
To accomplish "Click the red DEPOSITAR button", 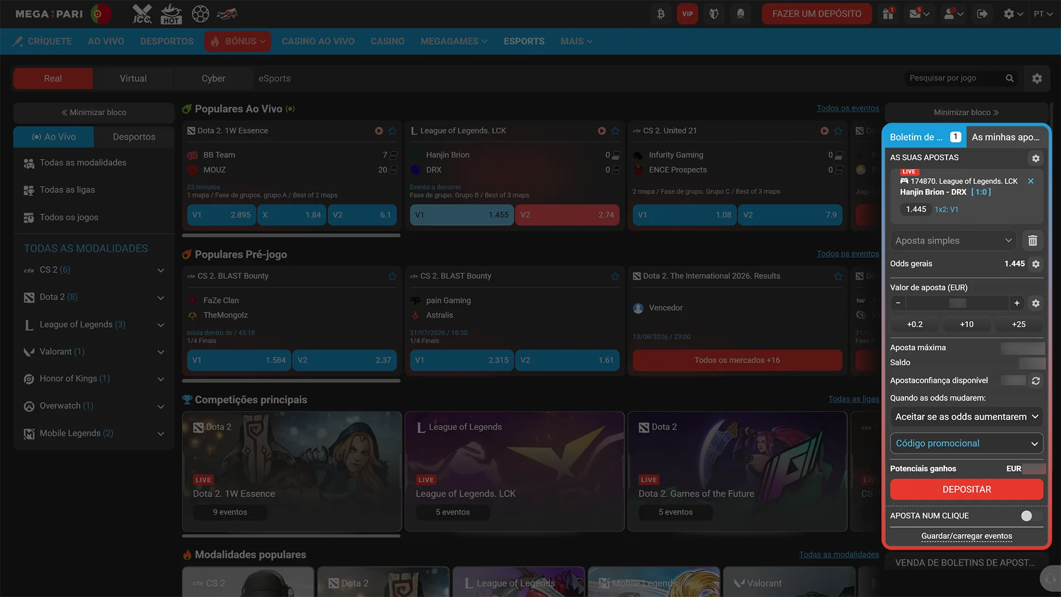I will (x=967, y=490).
